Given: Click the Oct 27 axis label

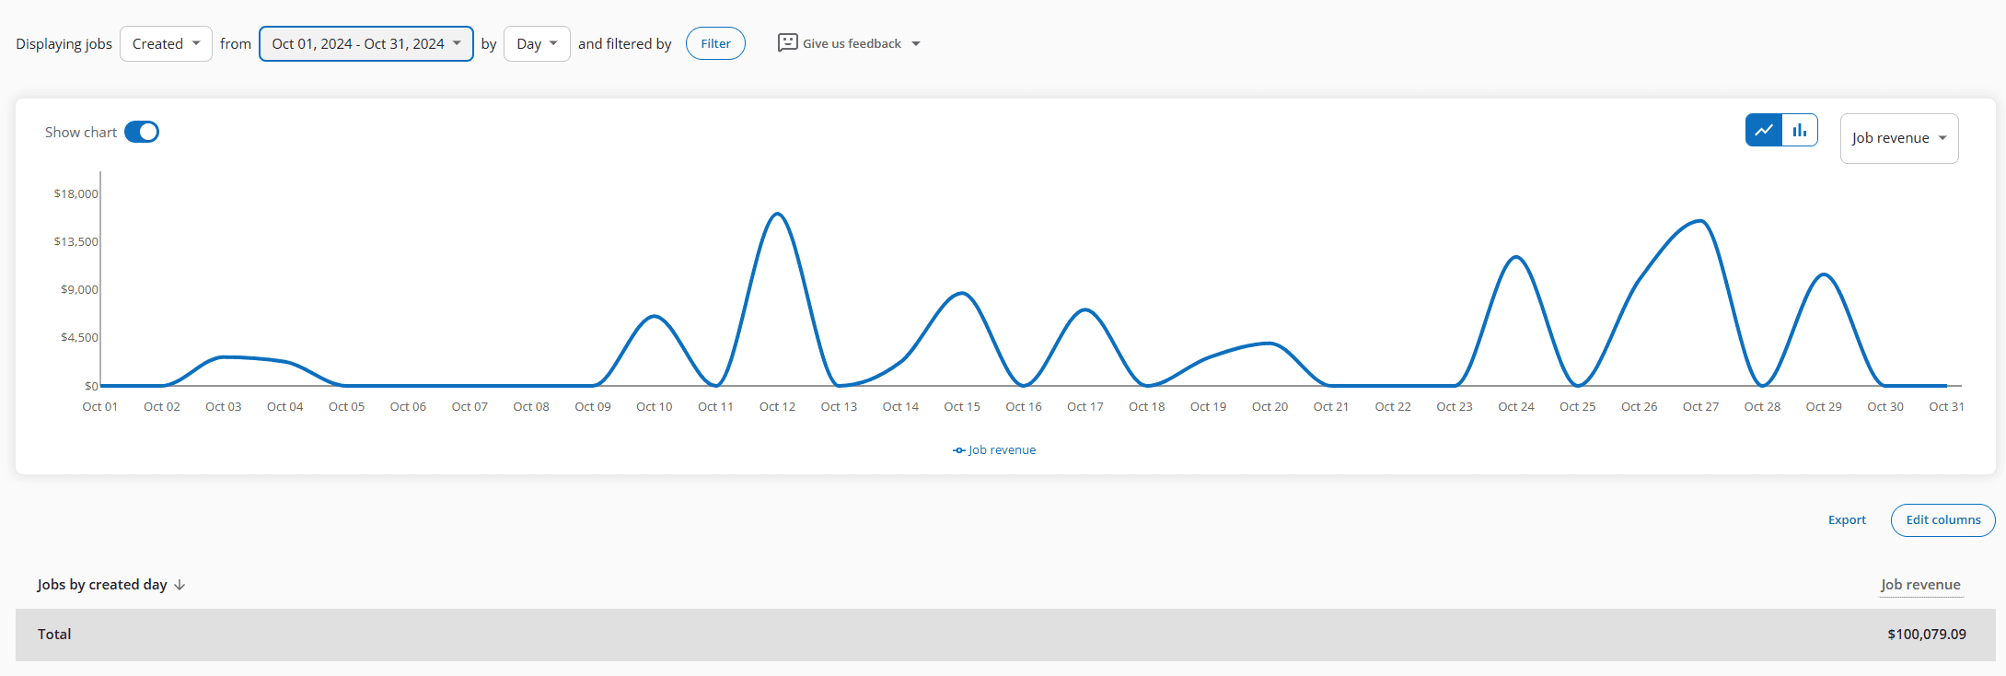Looking at the screenshot, I should 1700,406.
